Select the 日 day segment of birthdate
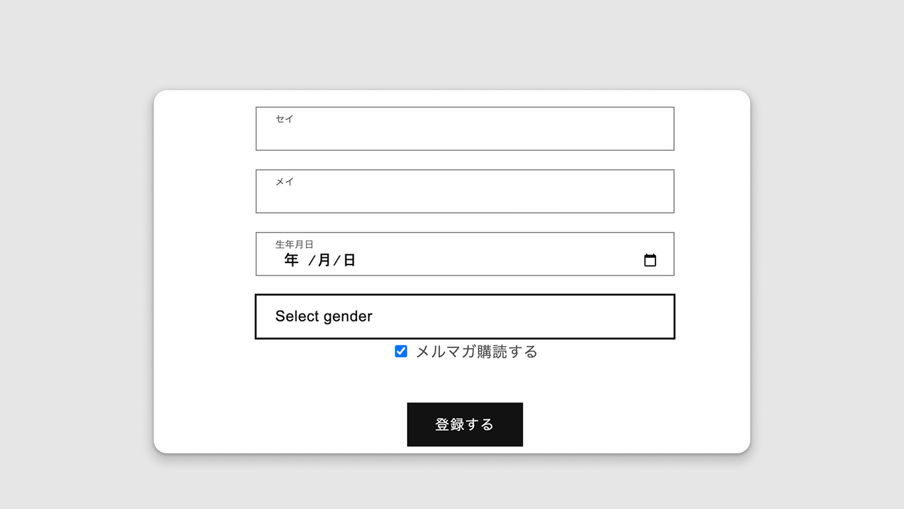Screen dimensions: 904x509 [349, 260]
